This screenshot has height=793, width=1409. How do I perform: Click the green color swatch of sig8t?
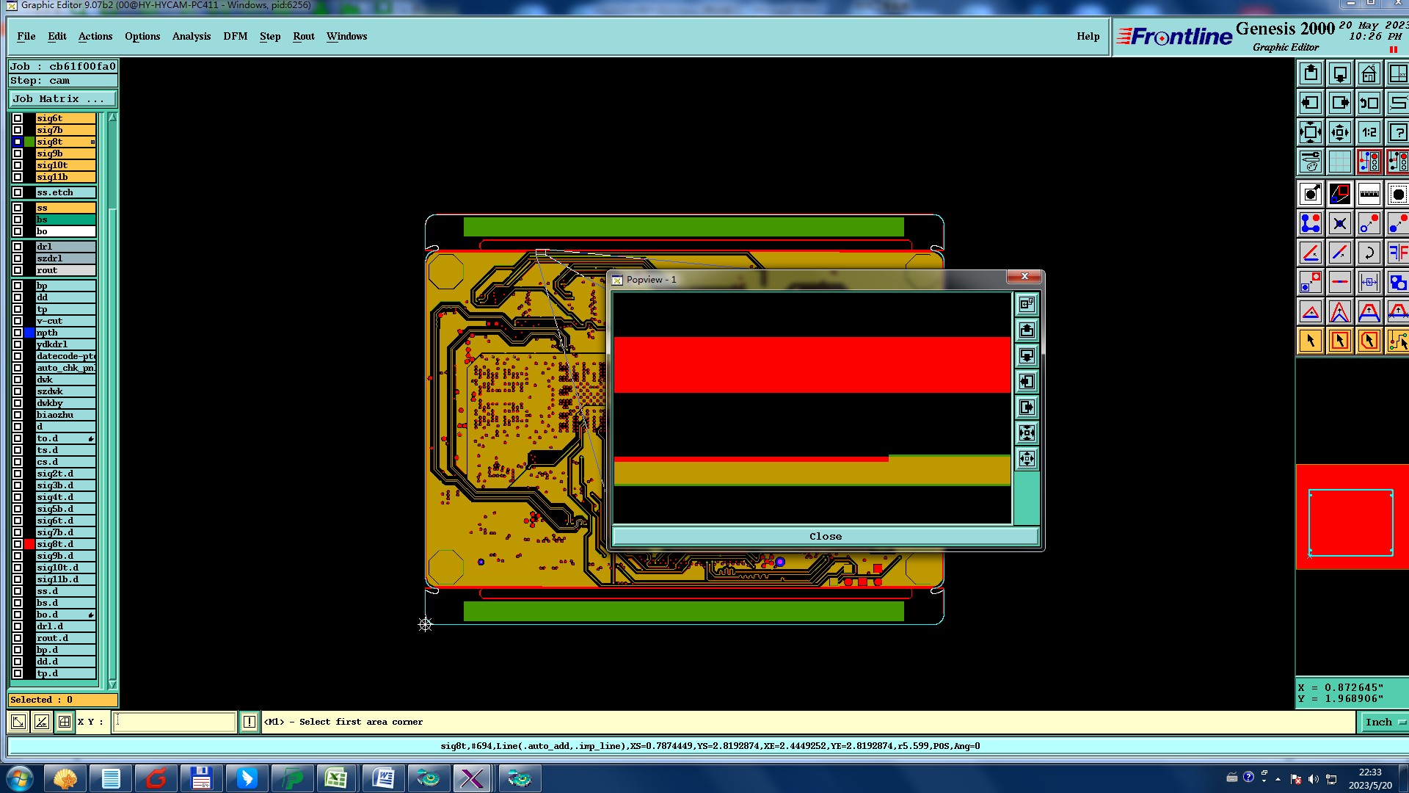(29, 142)
